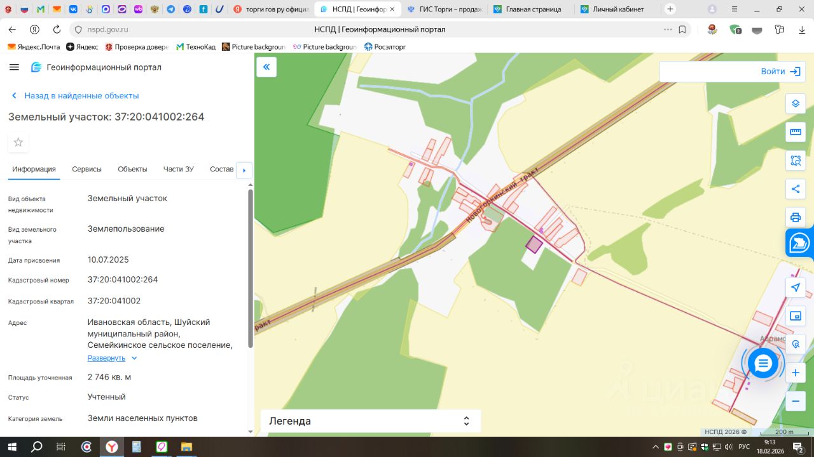Click the category value Земли населенных пунктов
The width and height of the screenshot is (814, 457).
pos(142,418)
